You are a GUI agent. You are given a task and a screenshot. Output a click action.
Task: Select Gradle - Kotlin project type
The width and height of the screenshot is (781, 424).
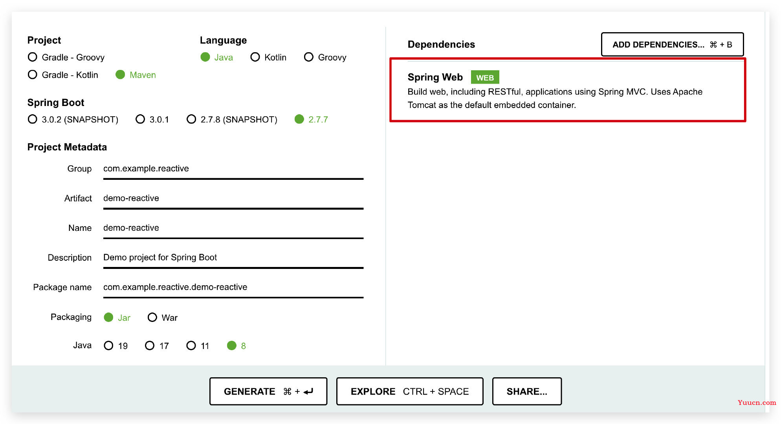(x=63, y=75)
